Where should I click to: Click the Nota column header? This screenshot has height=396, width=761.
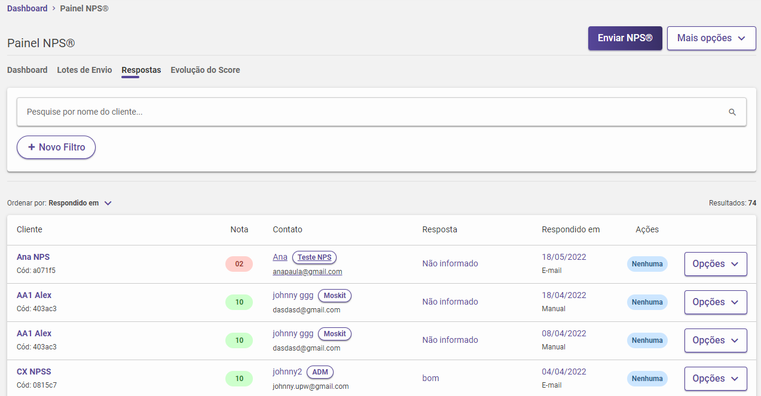point(239,229)
